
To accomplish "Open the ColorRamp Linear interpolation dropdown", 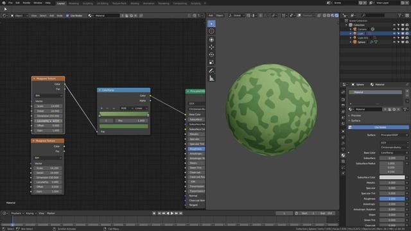I will [141, 108].
